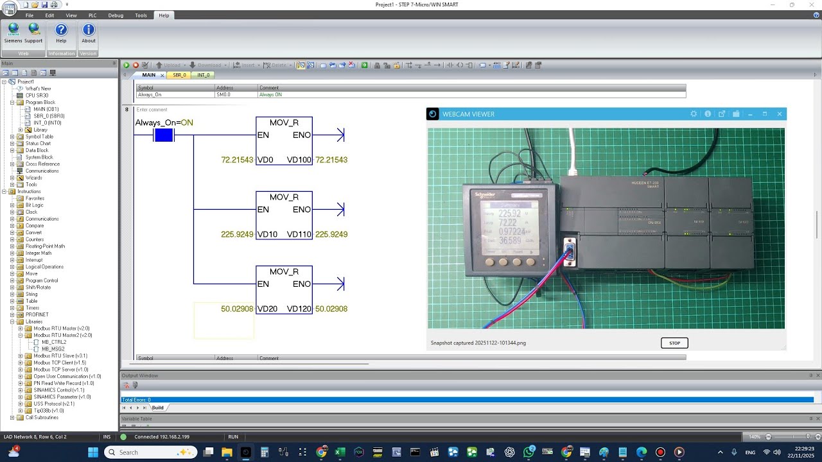Click the Webcam Viewer pop-out icon
This screenshot has height=462, width=822.
point(722,114)
